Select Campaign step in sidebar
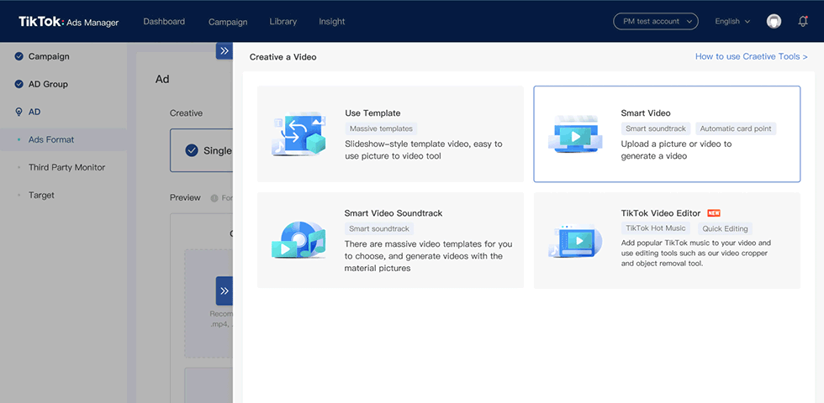Viewport: 824px width, 403px height. point(49,56)
